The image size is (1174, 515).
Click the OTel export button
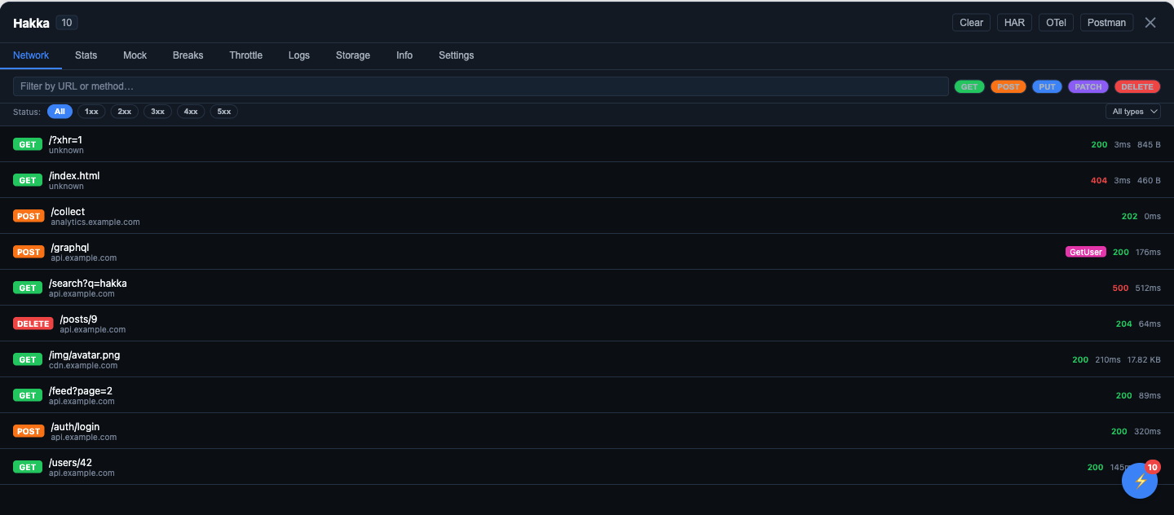pyautogui.click(x=1056, y=23)
